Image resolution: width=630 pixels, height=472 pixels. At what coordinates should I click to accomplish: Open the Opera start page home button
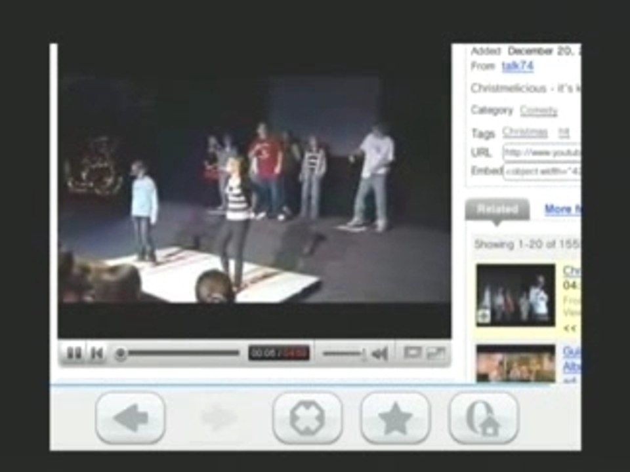pyautogui.click(x=484, y=418)
